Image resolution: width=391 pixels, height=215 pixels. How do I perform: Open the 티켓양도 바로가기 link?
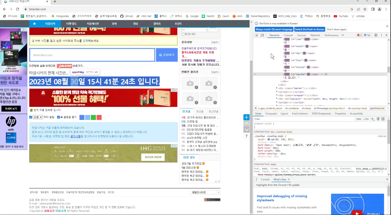pos(64,66)
